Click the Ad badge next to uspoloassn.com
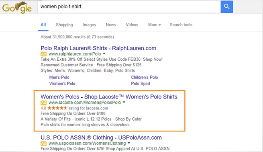 pos(43,144)
